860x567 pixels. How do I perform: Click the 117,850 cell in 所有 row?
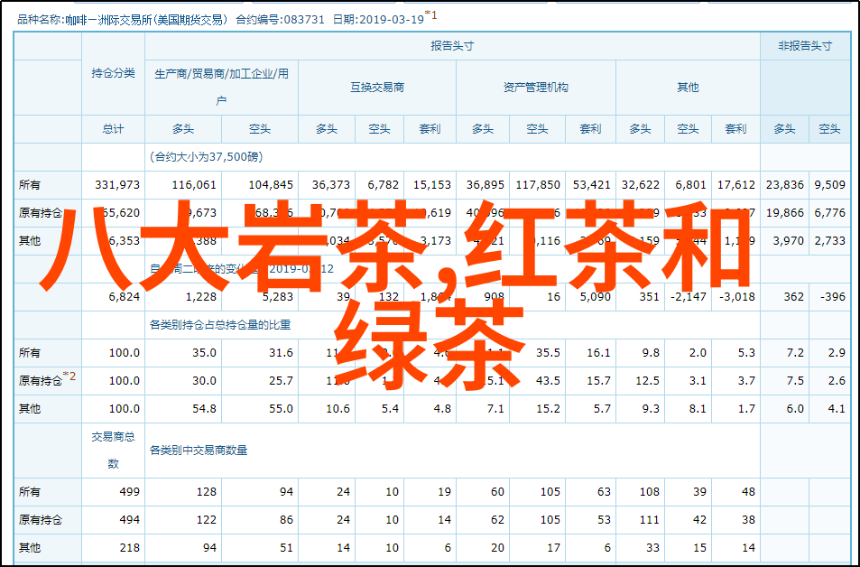[538, 185]
